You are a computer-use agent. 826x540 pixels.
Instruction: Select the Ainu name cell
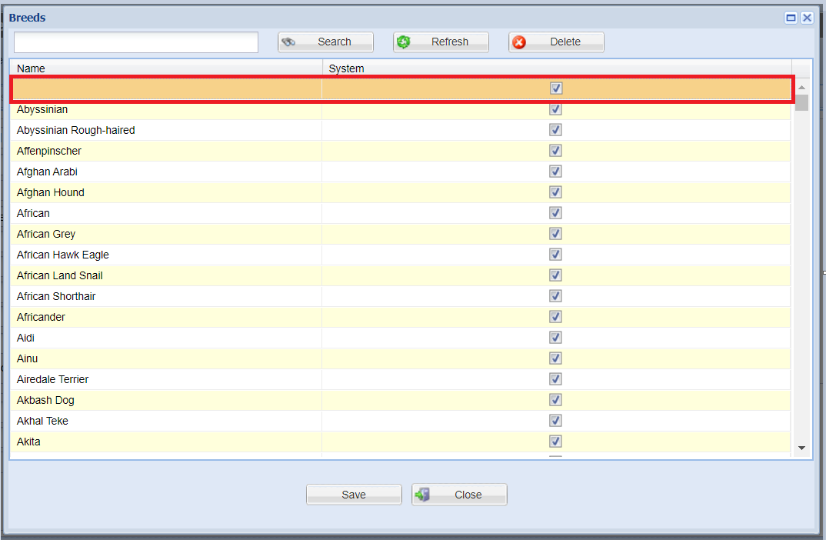[166, 358]
